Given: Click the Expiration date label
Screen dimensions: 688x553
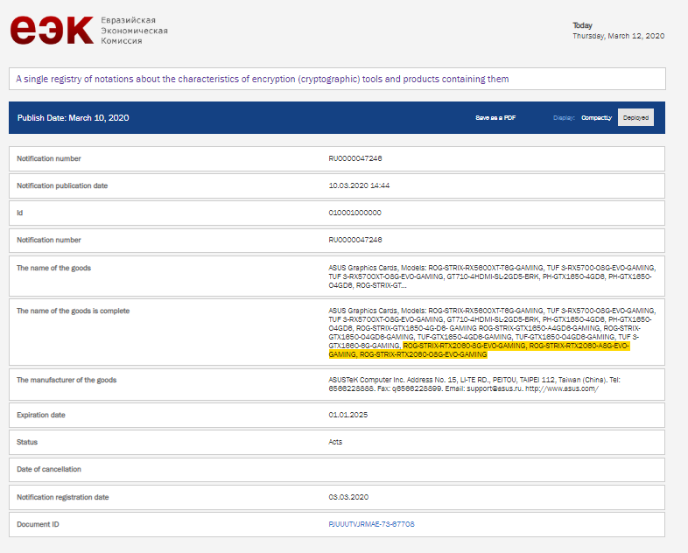Looking at the screenshot, I should 41,415.
